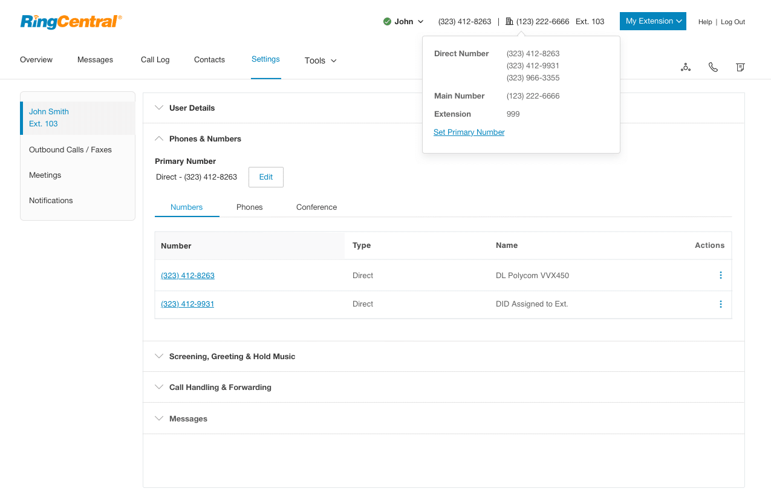Click the RingCentral logo
The height and width of the screenshot is (497, 771).
[x=71, y=22]
